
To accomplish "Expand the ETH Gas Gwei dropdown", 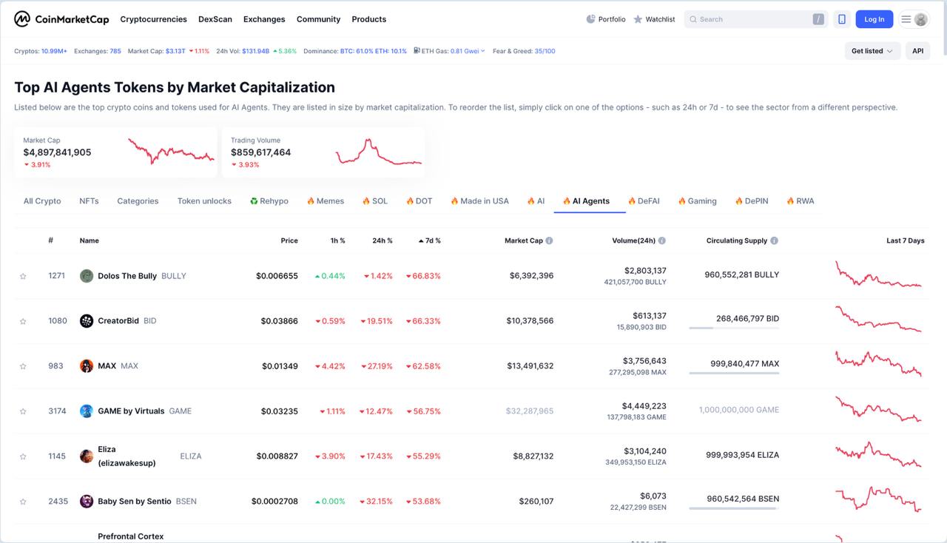I will click(468, 51).
